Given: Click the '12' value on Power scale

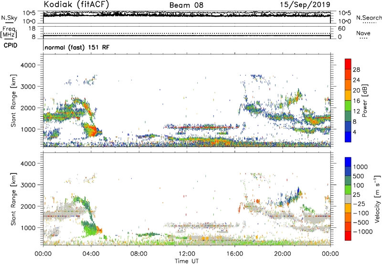Looking at the screenshot, I should pos(356,112).
